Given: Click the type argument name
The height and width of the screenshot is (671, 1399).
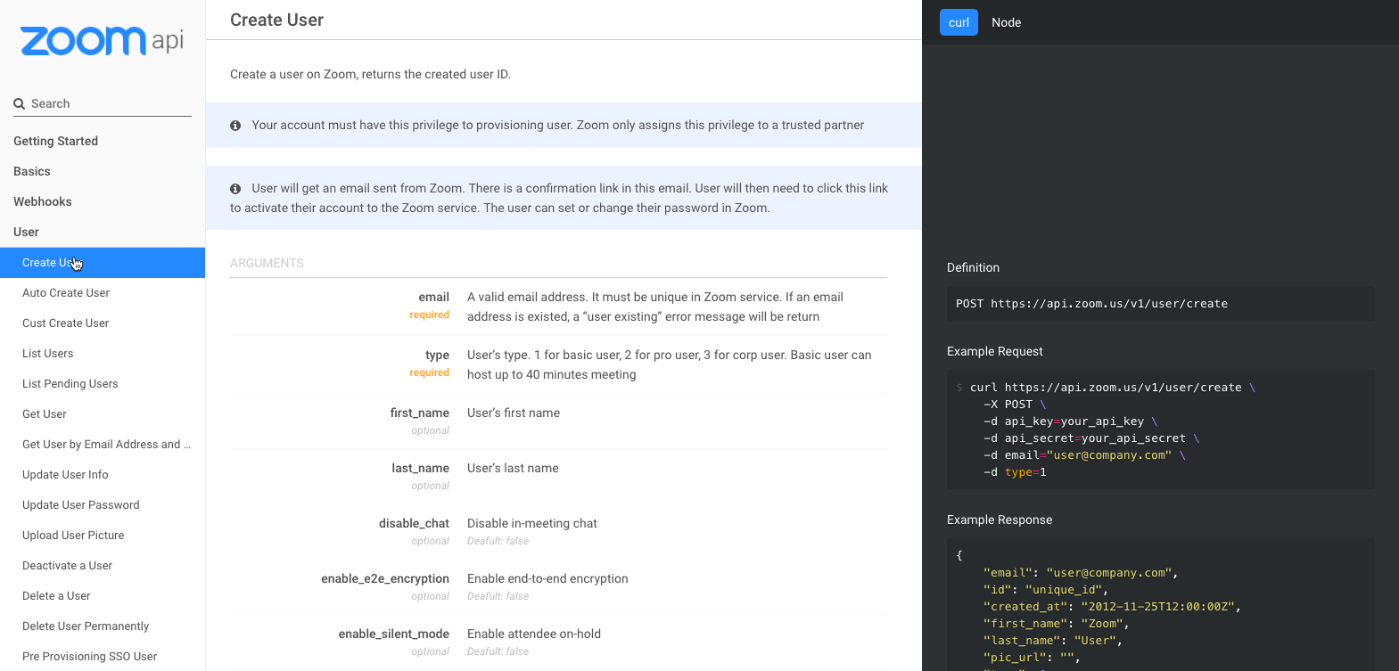Looking at the screenshot, I should [x=437, y=355].
